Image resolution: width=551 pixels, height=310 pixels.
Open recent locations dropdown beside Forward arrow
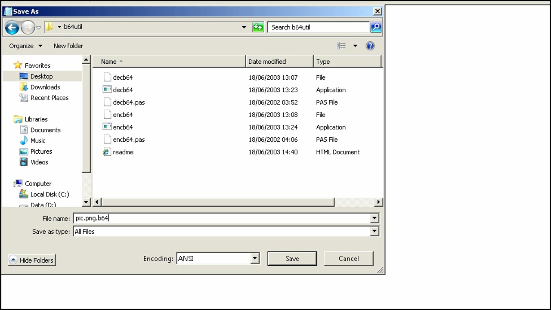coord(39,28)
